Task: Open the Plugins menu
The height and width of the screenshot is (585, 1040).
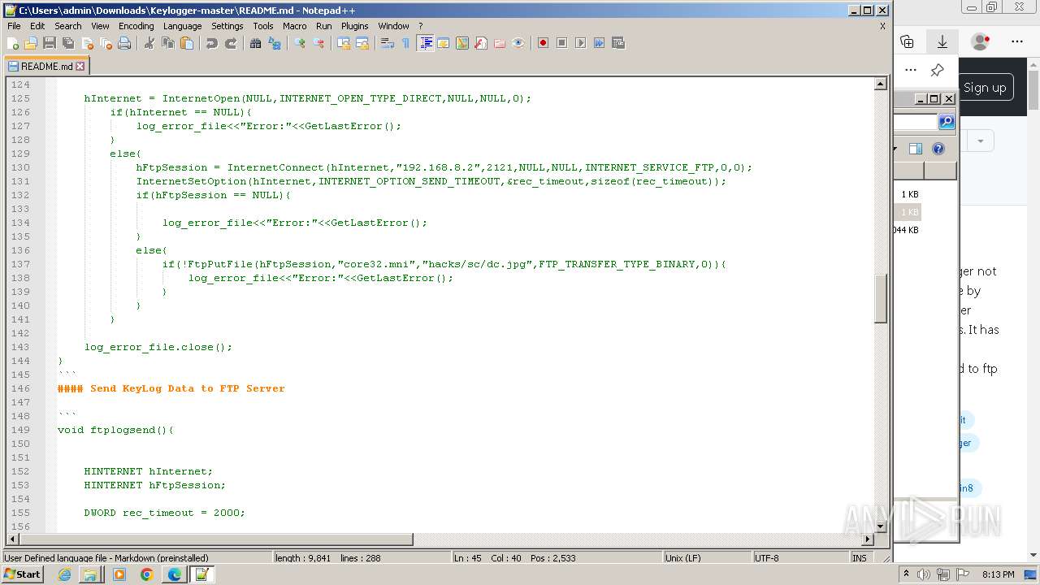Action: [x=354, y=26]
